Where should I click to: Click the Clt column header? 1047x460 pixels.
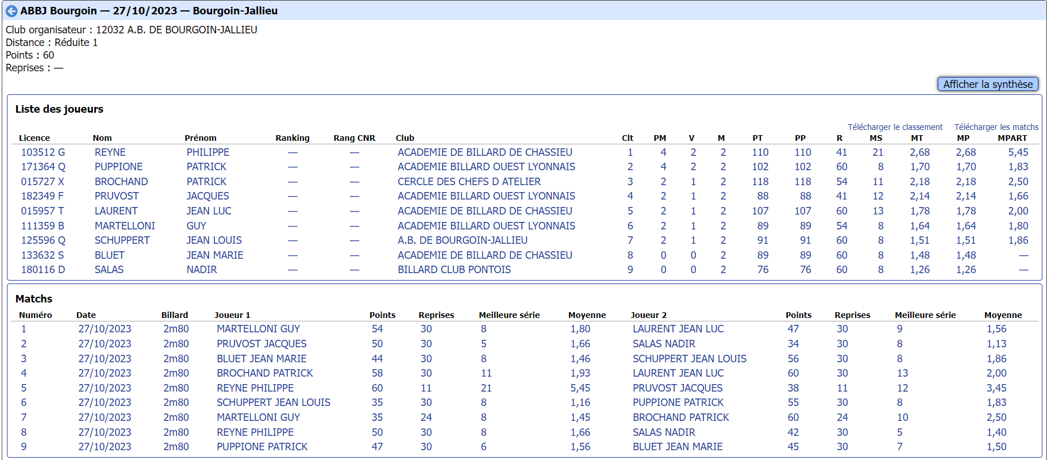pyautogui.click(x=628, y=138)
